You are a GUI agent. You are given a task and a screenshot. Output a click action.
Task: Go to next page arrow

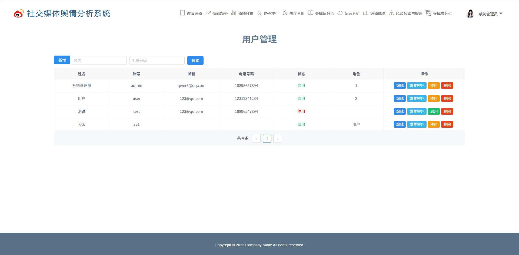(278, 138)
